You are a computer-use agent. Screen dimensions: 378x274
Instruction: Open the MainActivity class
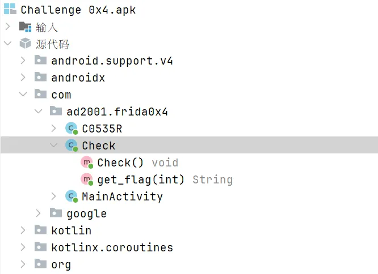[x=122, y=196]
